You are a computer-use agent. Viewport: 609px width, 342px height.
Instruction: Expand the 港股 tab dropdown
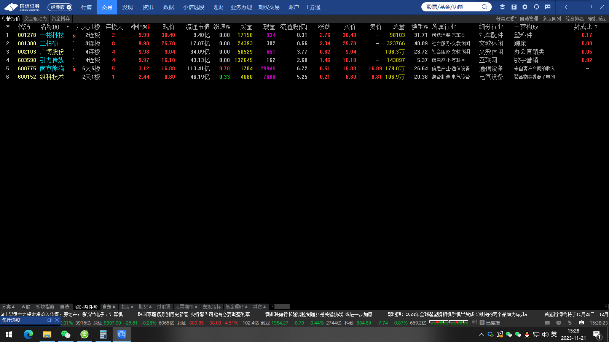tap(127, 307)
